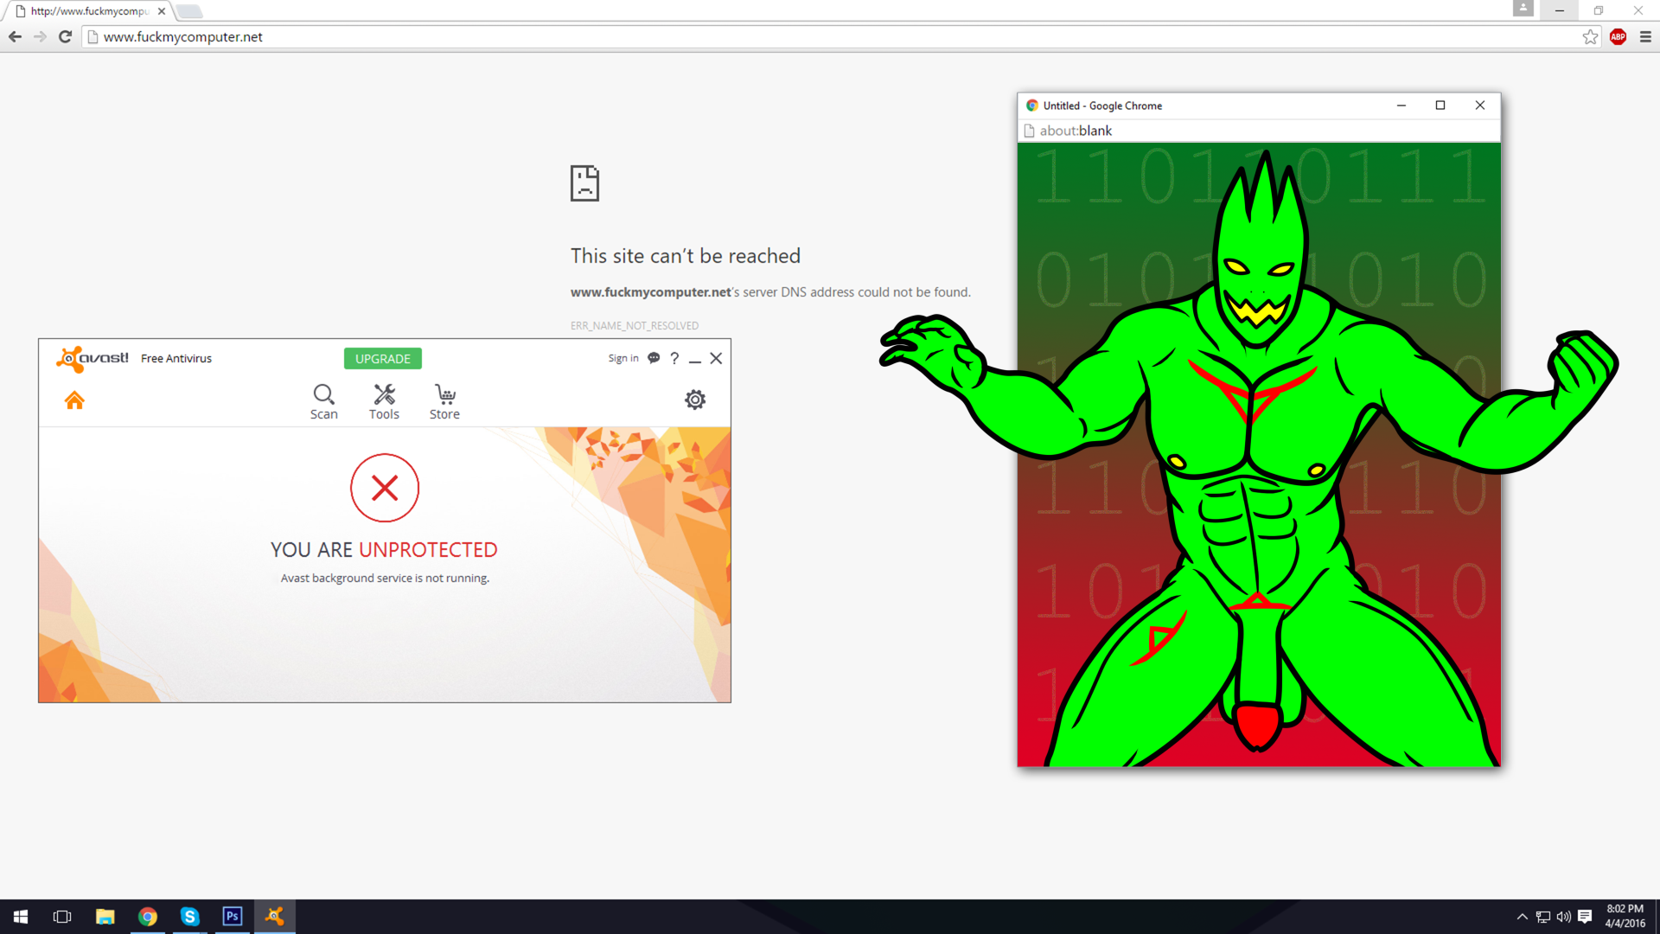Maximize the Untitled Chrome popup window
Viewport: 1660px width, 934px height.
(1440, 106)
